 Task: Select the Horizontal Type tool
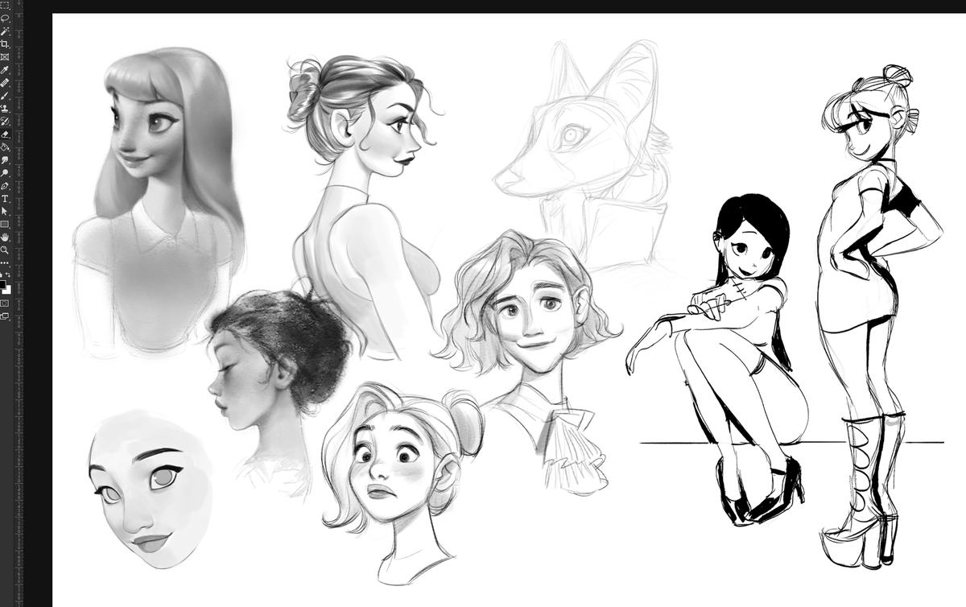click(x=5, y=199)
